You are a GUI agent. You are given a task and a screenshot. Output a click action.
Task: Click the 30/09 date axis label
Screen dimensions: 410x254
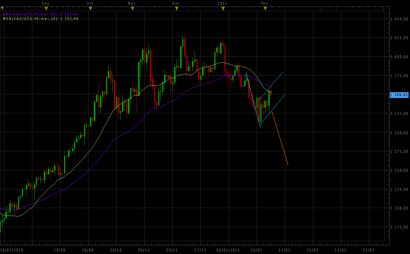click(88, 250)
